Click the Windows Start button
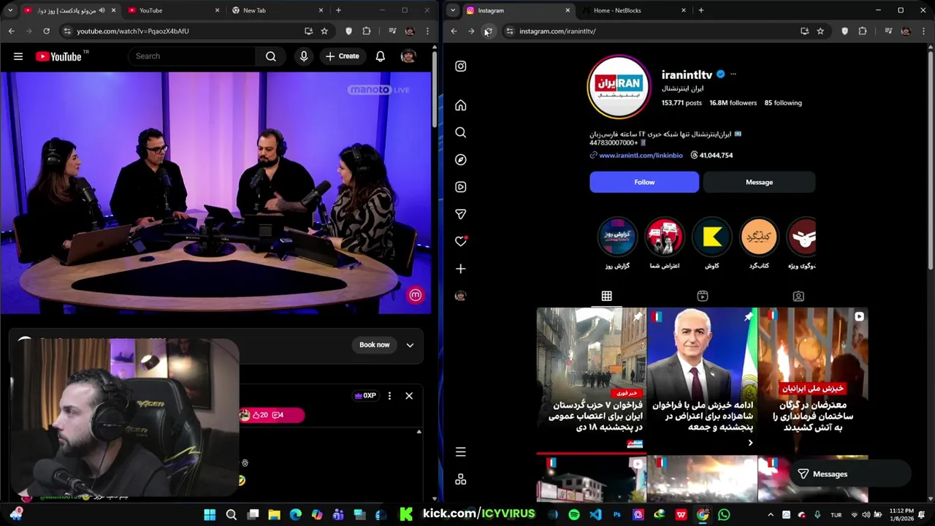The width and height of the screenshot is (935, 526). (x=210, y=514)
